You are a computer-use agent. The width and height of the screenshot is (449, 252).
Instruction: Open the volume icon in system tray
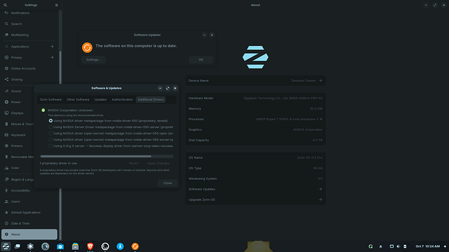[398, 246]
